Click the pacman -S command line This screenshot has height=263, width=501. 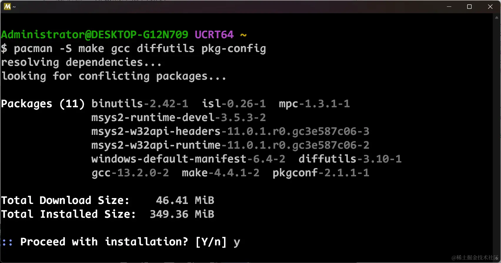point(133,48)
